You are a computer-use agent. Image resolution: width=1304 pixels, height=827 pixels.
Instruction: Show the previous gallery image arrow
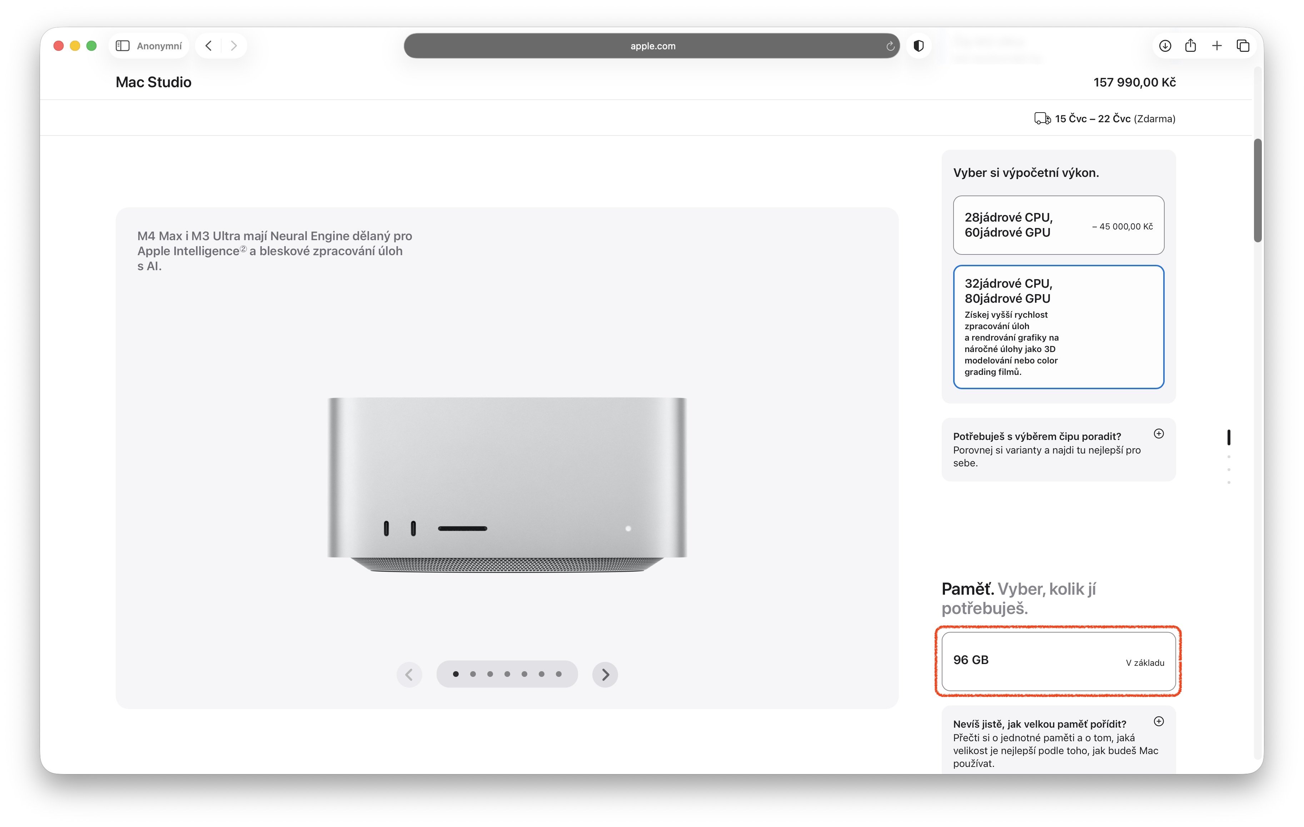[409, 674]
